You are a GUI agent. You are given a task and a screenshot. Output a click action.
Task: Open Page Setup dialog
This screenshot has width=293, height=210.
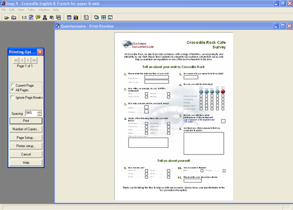click(x=26, y=137)
